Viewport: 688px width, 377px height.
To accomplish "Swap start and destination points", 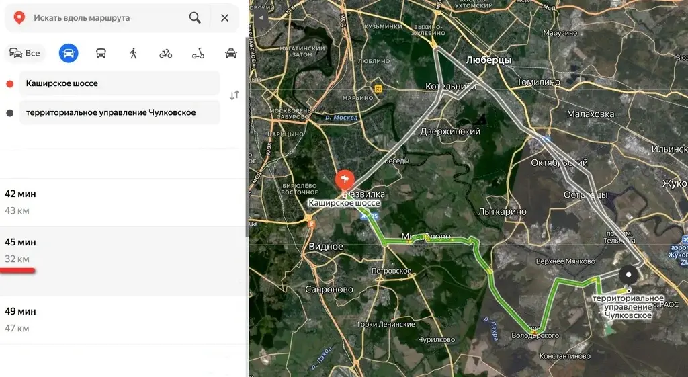I will point(234,96).
